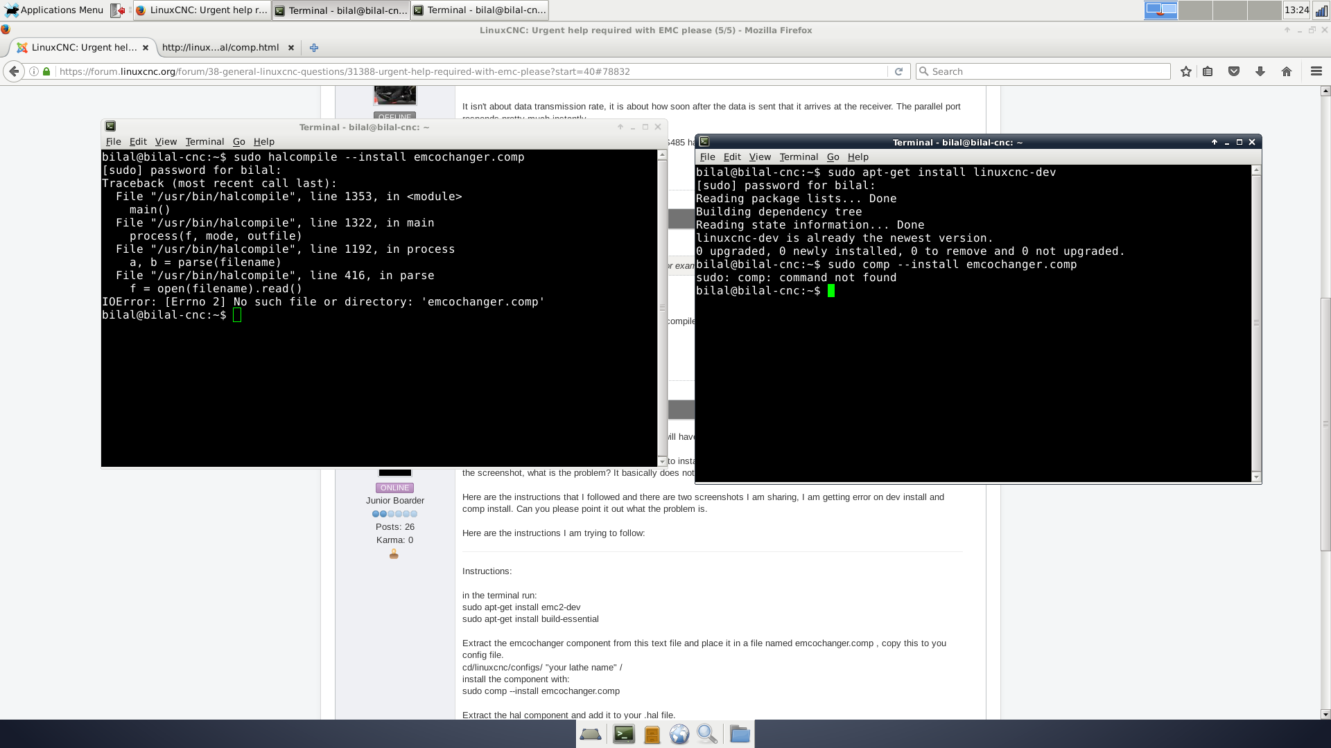
Task: Click the first workspace switcher pane
Action: coord(1160,10)
